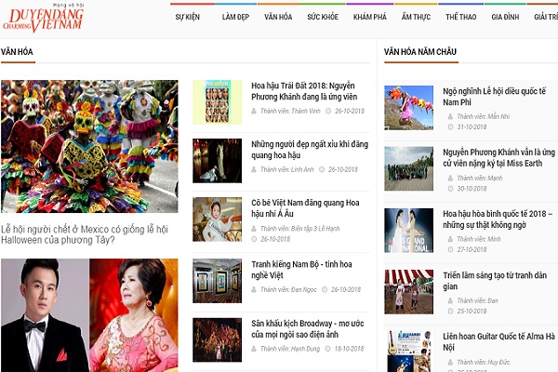558x372 pixels.
Task: Open the Khám Phá menu item
Action: [x=370, y=18]
